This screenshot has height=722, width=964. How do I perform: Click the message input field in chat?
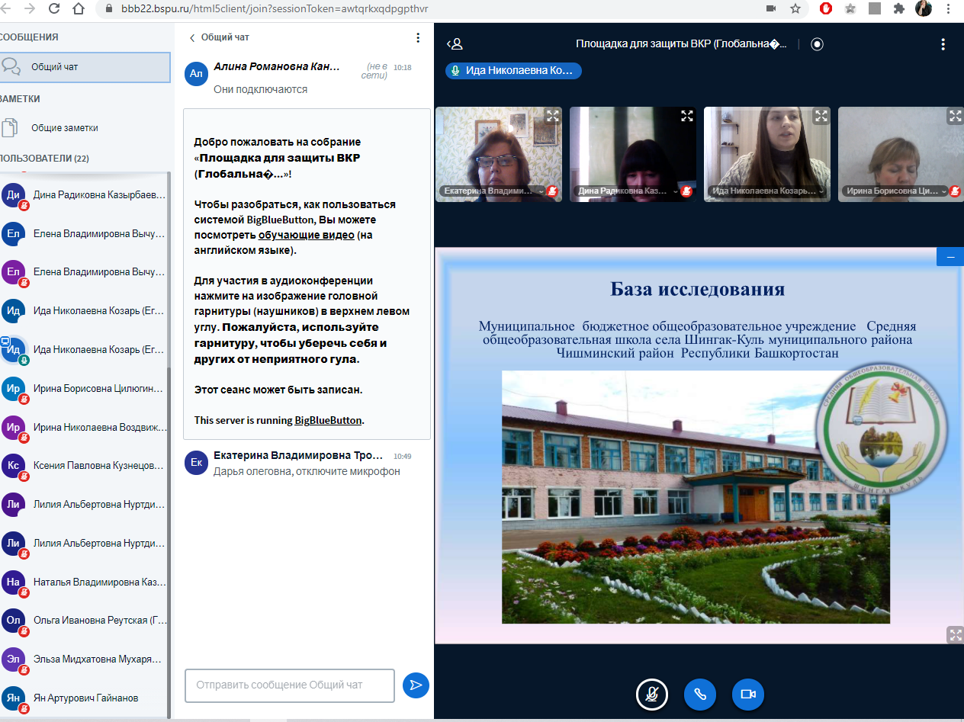pos(289,685)
